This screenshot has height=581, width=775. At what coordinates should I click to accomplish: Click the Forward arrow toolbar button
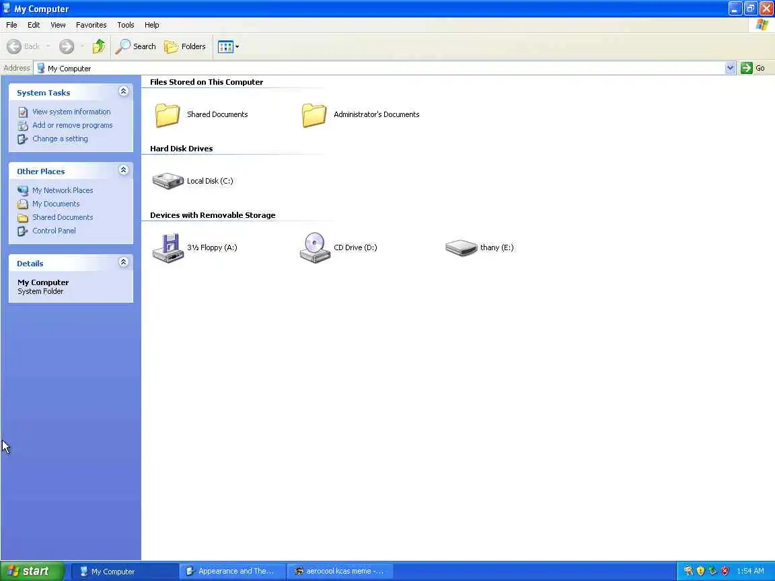coord(67,46)
